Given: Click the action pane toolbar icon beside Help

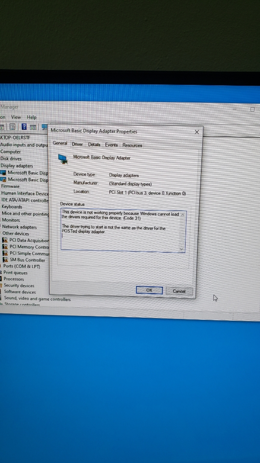Looking at the screenshot, I should (x=33, y=127).
